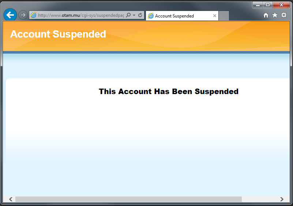The image size is (293, 206).
Task: Click the horizontal scrollbar thumb
Action: tap(128, 199)
